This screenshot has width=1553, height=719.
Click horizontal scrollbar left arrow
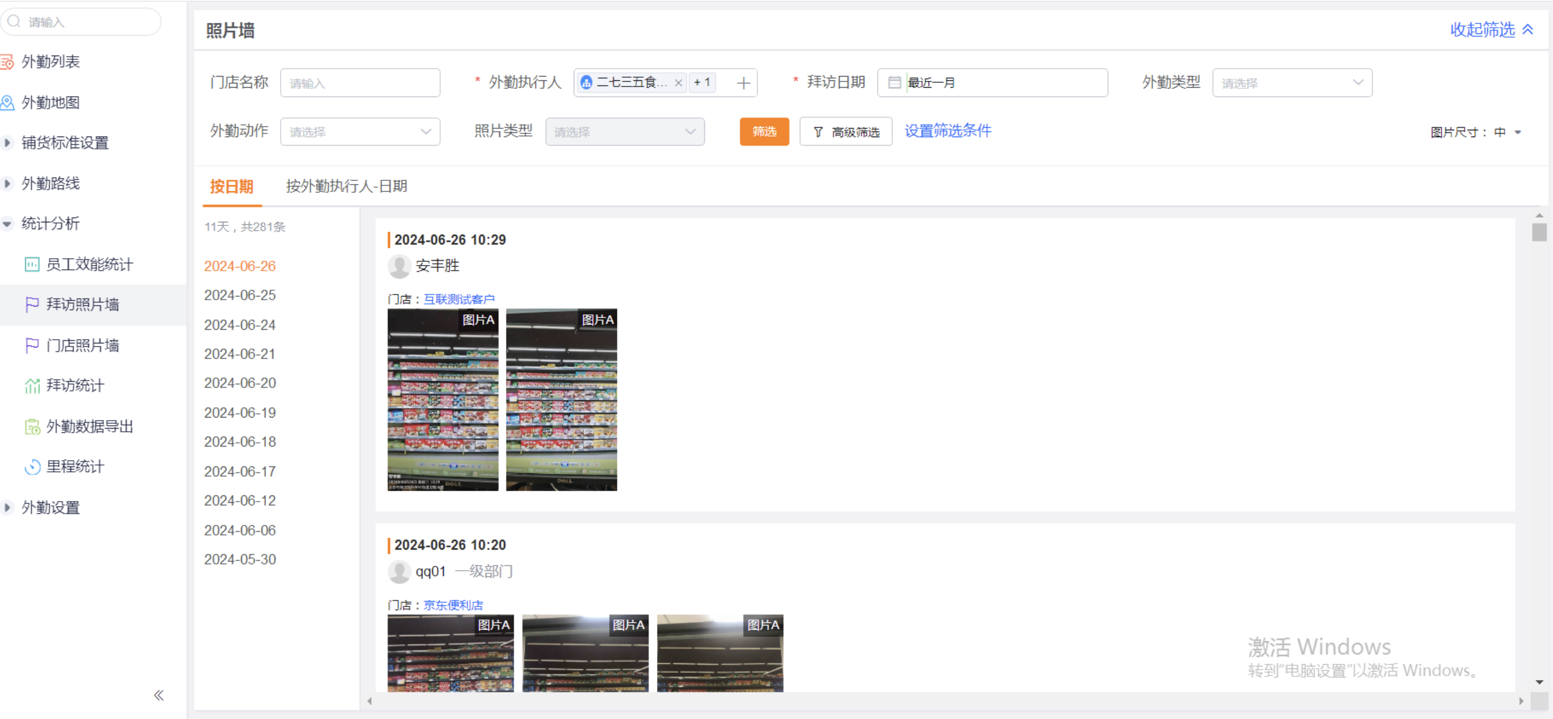tap(370, 701)
